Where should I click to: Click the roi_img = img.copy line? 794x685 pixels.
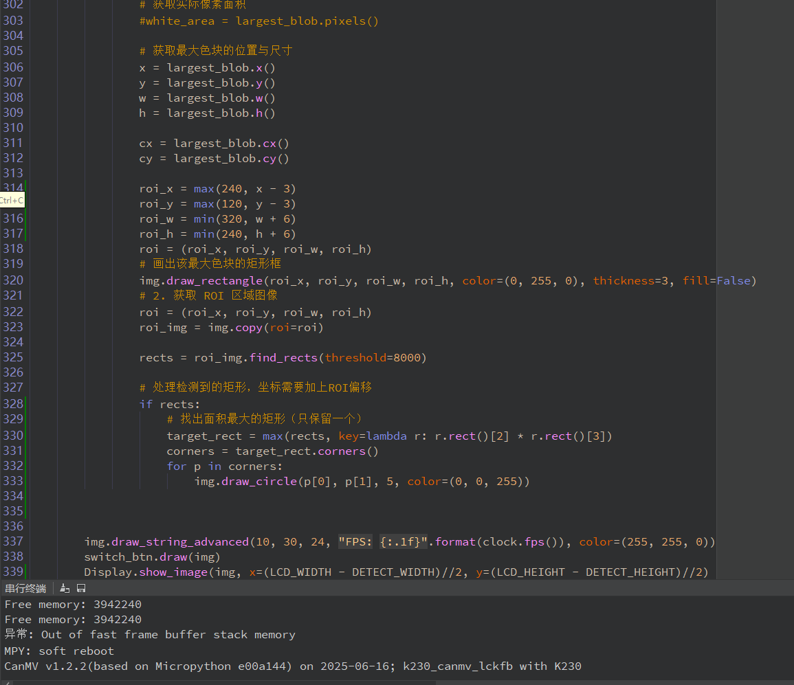231,327
